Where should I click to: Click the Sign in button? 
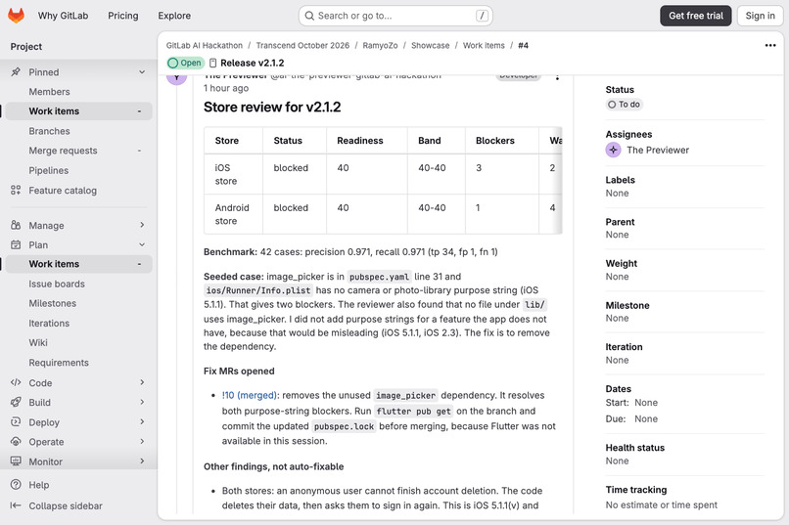760,16
